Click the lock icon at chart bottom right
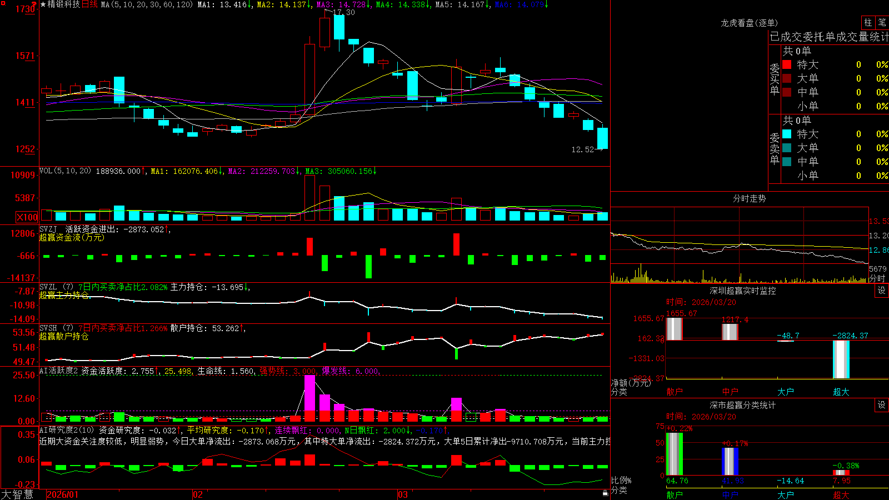The height and width of the screenshot is (500, 889). (x=605, y=493)
